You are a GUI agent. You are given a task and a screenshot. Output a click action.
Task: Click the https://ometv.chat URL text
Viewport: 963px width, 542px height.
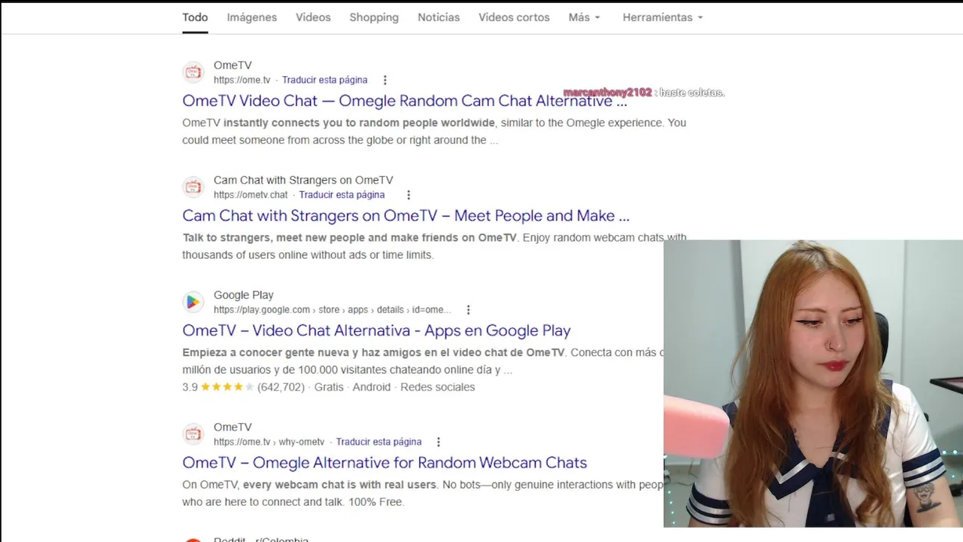pyautogui.click(x=251, y=195)
